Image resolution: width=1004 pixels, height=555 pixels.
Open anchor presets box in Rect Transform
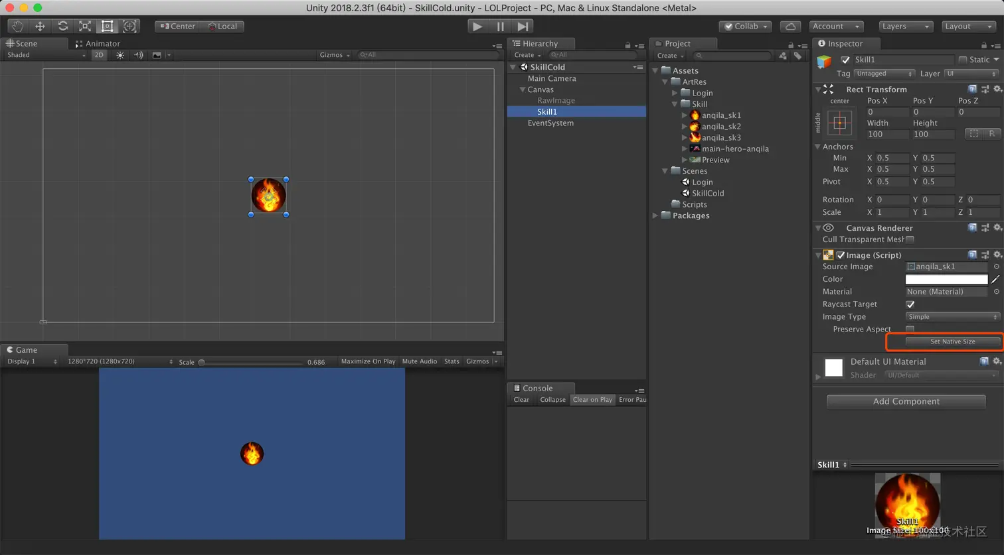coord(839,123)
